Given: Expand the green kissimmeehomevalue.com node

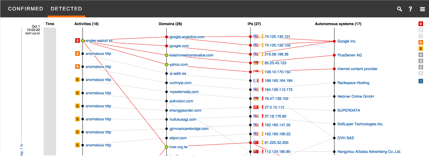Looking at the screenshot, I should (166, 55).
